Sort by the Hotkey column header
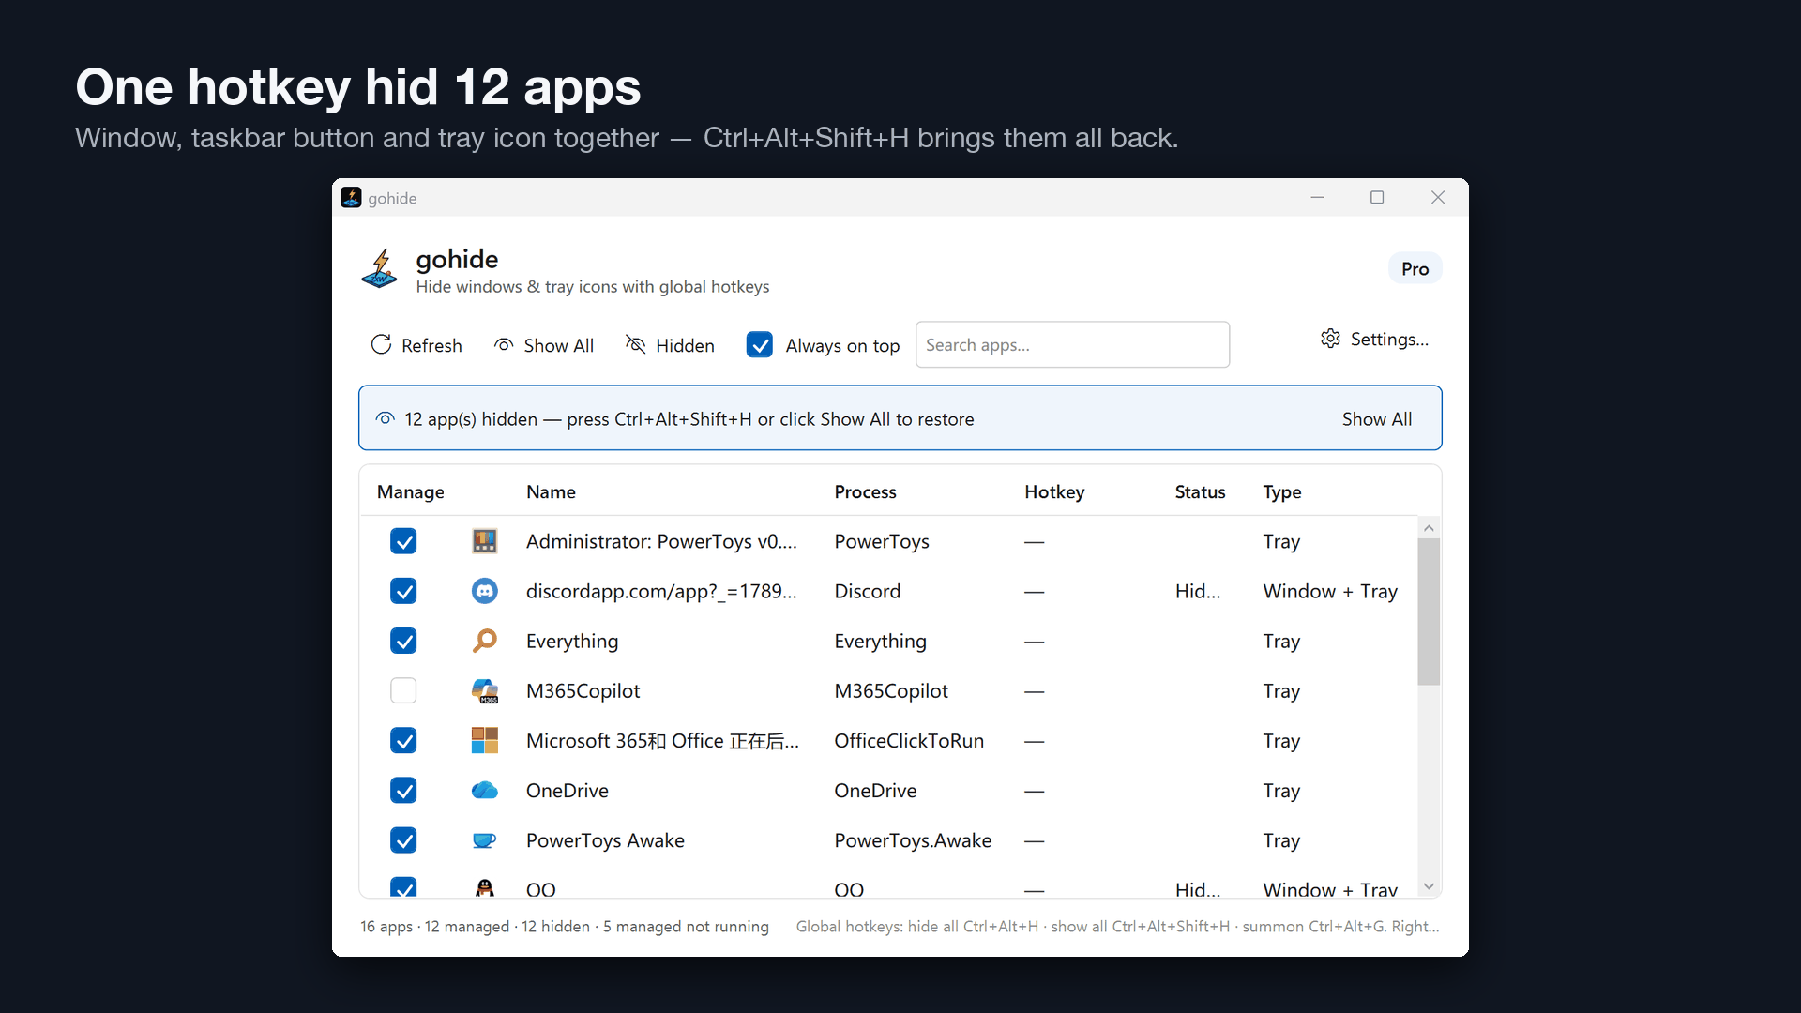The height and width of the screenshot is (1013, 1801). click(x=1054, y=491)
